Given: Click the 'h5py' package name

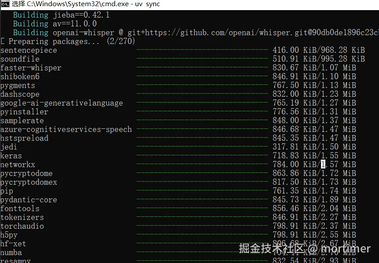Looking at the screenshot, I should [x=9, y=235].
